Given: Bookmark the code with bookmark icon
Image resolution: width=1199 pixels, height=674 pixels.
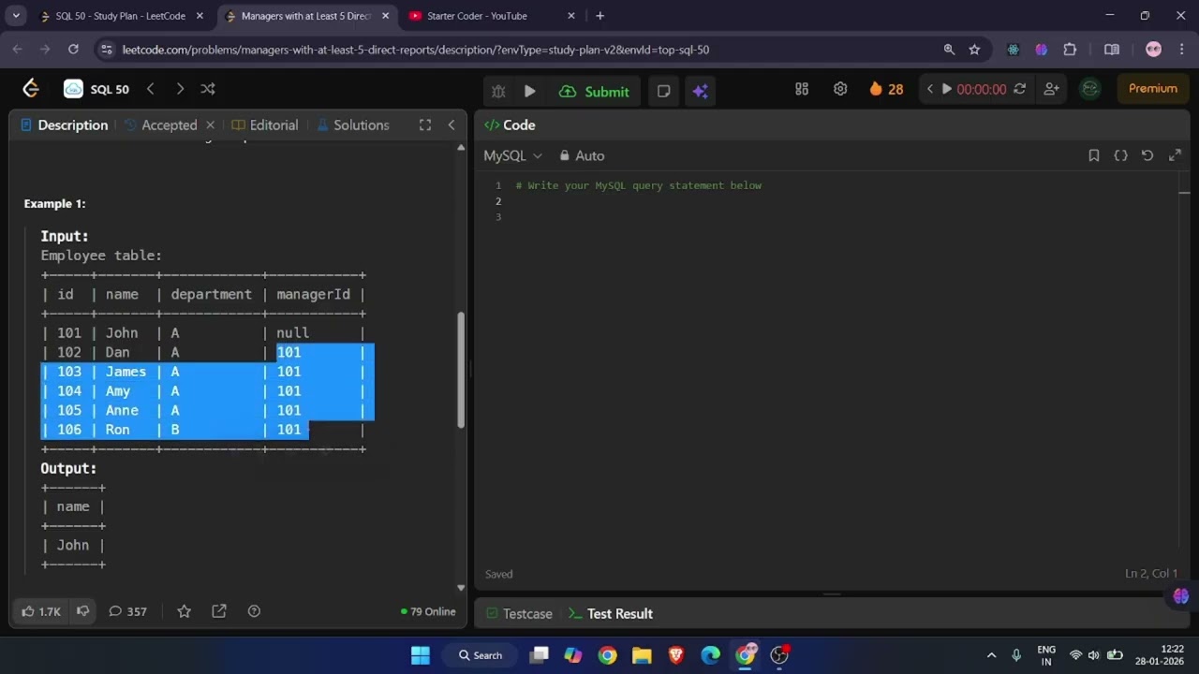Looking at the screenshot, I should point(1093,155).
